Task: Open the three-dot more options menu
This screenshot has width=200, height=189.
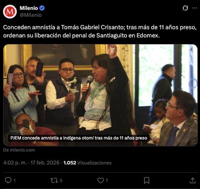Action: click(194, 8)
